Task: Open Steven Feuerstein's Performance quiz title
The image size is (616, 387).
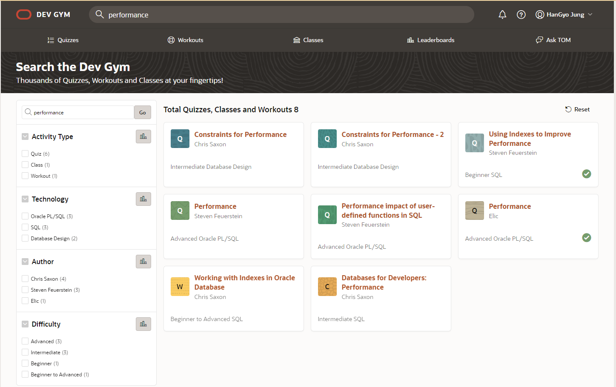Action: [x=215, y=206]
